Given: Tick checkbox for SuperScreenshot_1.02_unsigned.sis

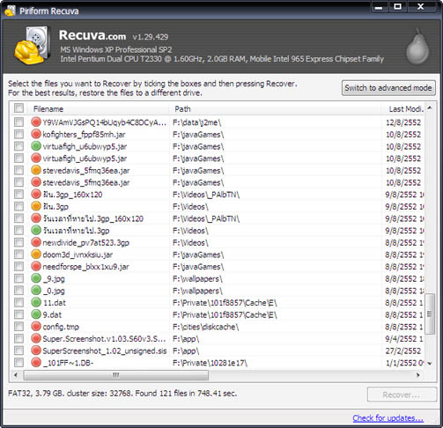Looking at the screenshot, I should pos(18,351).
